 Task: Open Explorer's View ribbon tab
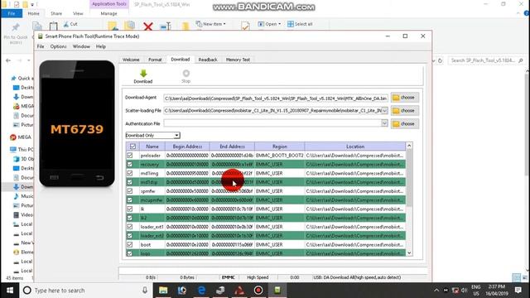click(78, 13)
